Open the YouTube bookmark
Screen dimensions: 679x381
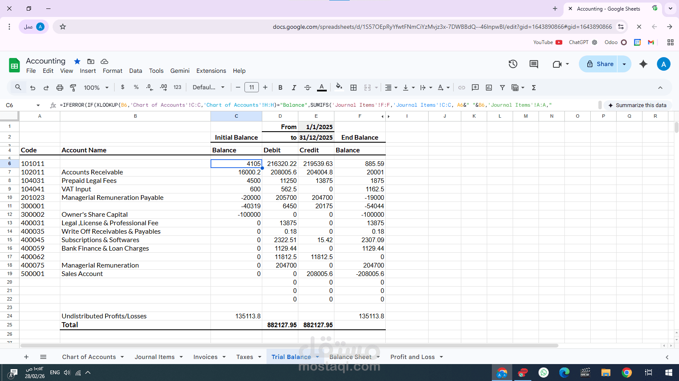pos(547,42)
